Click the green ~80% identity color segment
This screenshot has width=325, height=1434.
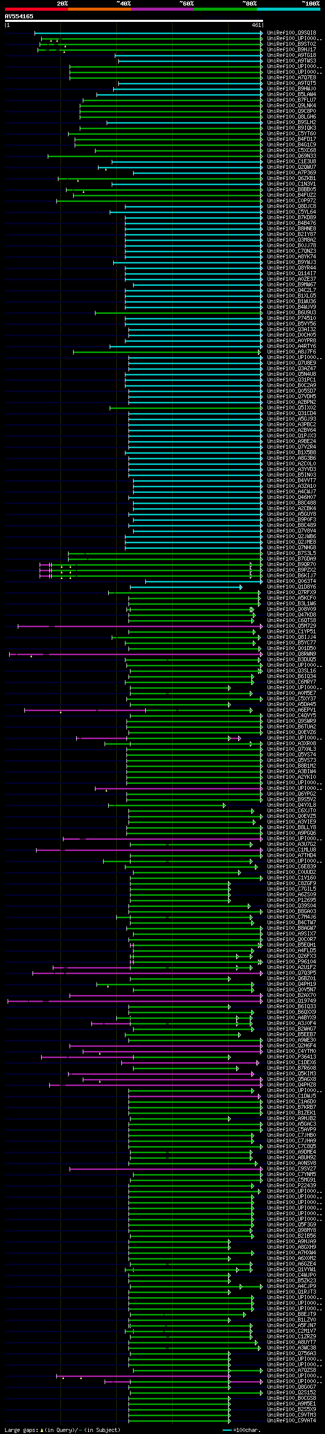coord(225,9)
